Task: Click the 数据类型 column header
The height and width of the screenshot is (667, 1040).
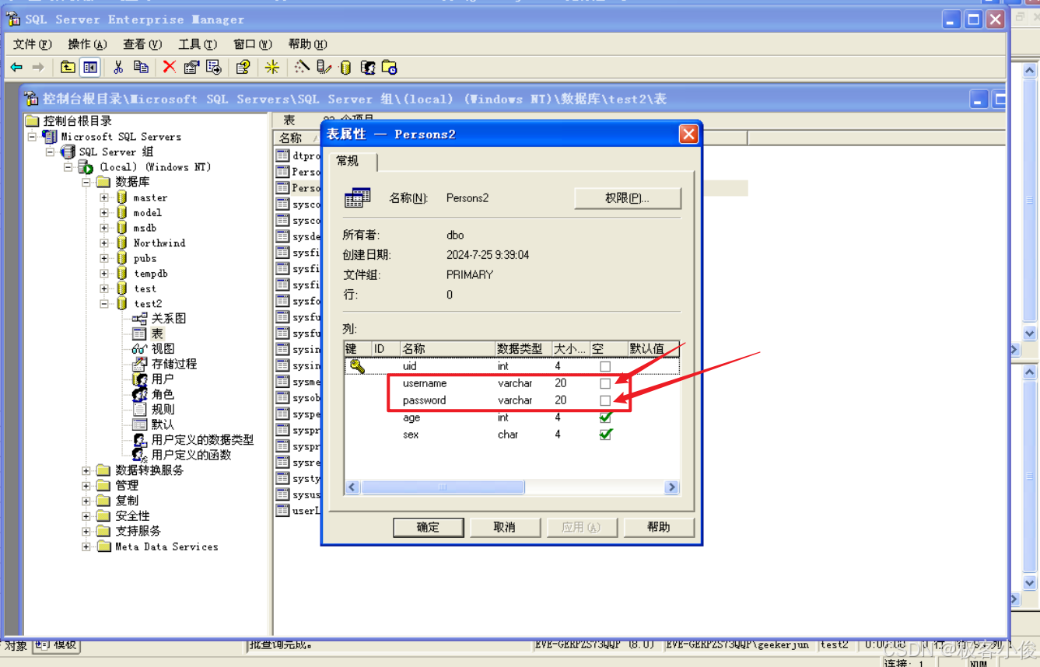Action: (x=523, y=348)
